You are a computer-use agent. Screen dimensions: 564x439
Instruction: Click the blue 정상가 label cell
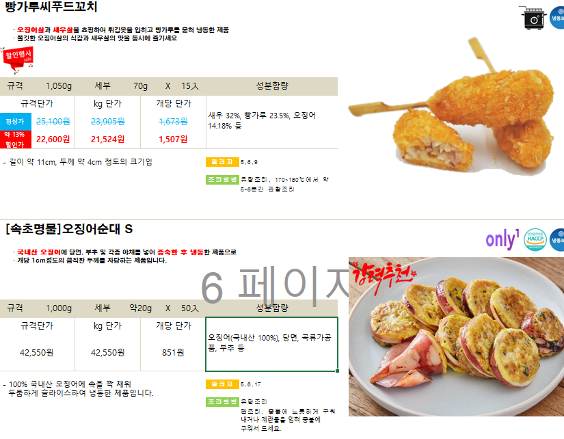click(16, 122)
